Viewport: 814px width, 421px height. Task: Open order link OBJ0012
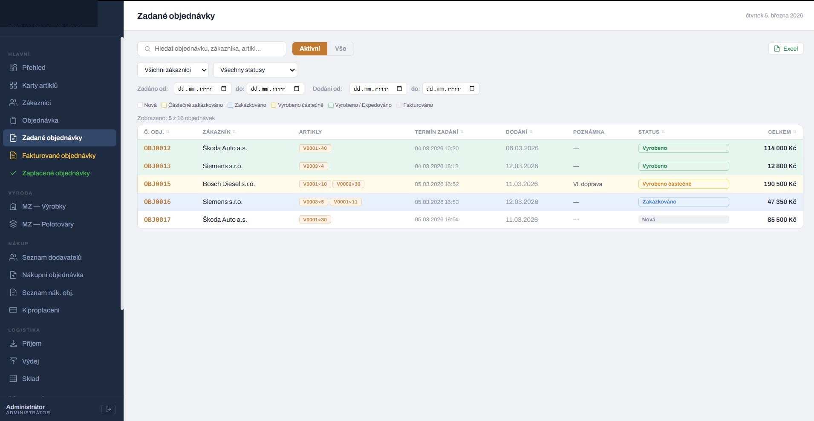pyautogui.click(x=157, y=148)
